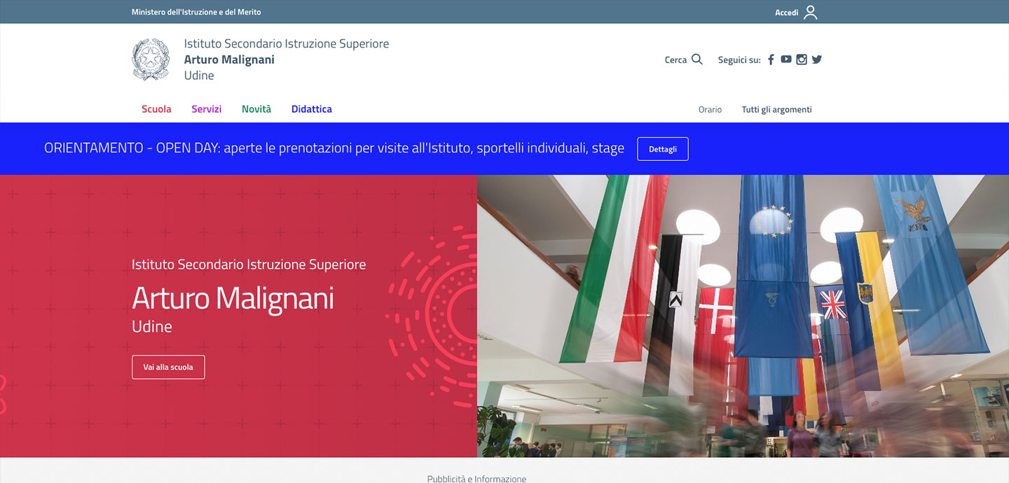Open Tutti gli argomenti link
The width and height of the screenshot is (1009, 483).
(x=777, y=110)
